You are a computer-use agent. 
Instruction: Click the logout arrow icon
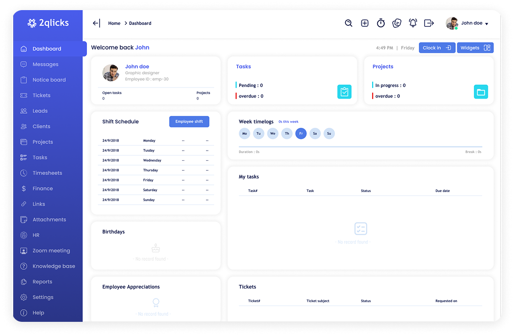pos(429,23)
